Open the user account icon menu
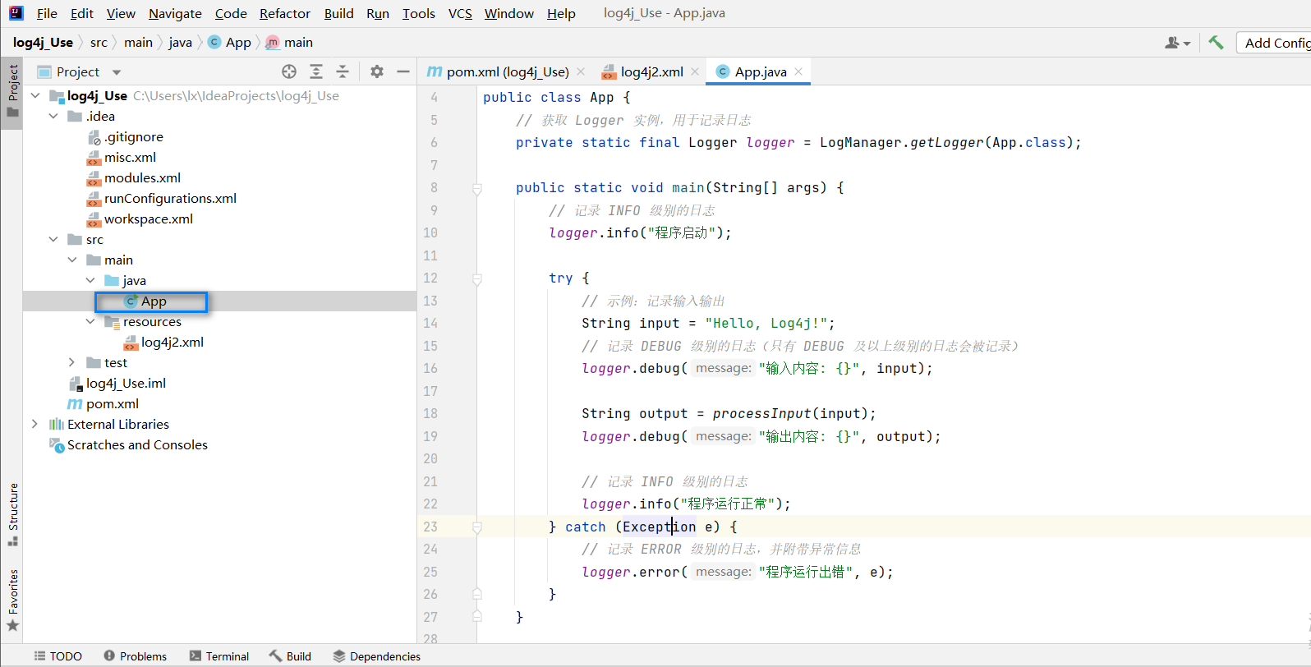Image resolution: width=1311 pixels, height=667 pixels. pyautogui.click(x=1177, y=43)
